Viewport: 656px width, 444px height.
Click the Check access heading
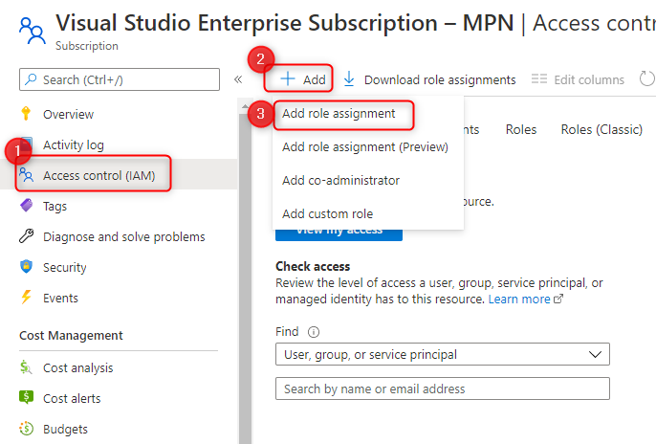click(313, 266)
